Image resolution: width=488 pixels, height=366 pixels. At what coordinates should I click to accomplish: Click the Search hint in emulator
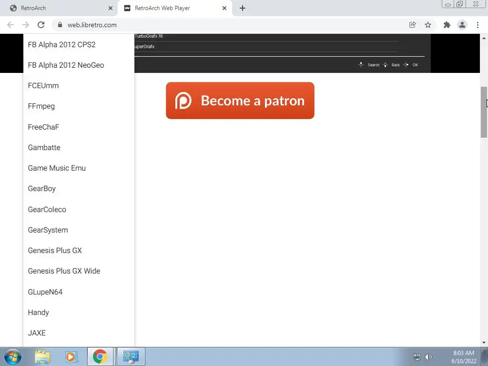pyautogui.click(x=369, y=65)
